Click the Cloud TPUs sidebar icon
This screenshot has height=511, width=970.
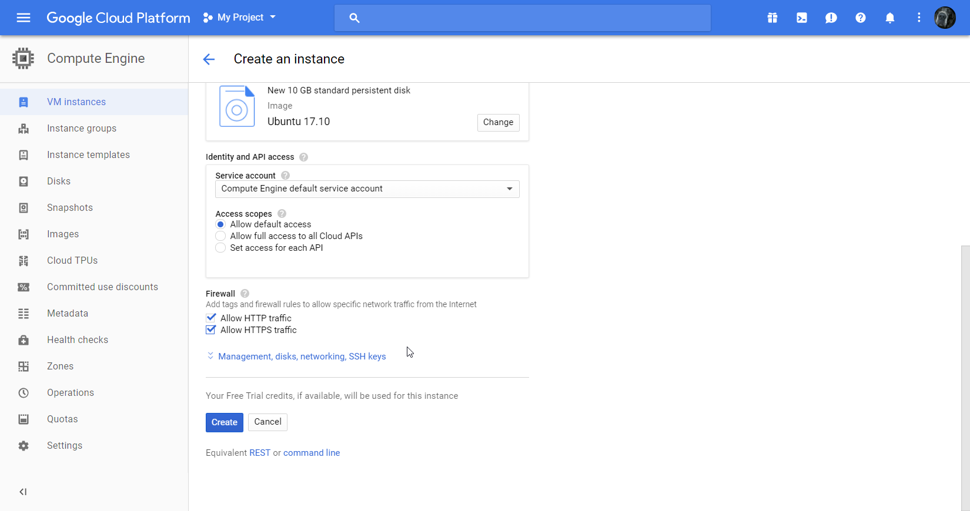pos(24,261)
